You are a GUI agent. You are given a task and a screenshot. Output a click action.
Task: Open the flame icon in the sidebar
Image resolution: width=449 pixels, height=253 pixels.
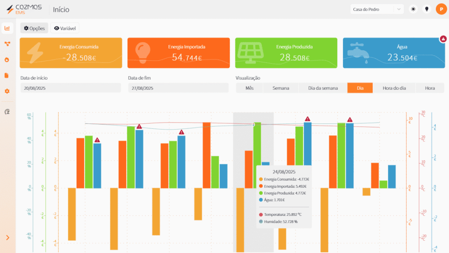pos(7,60)
